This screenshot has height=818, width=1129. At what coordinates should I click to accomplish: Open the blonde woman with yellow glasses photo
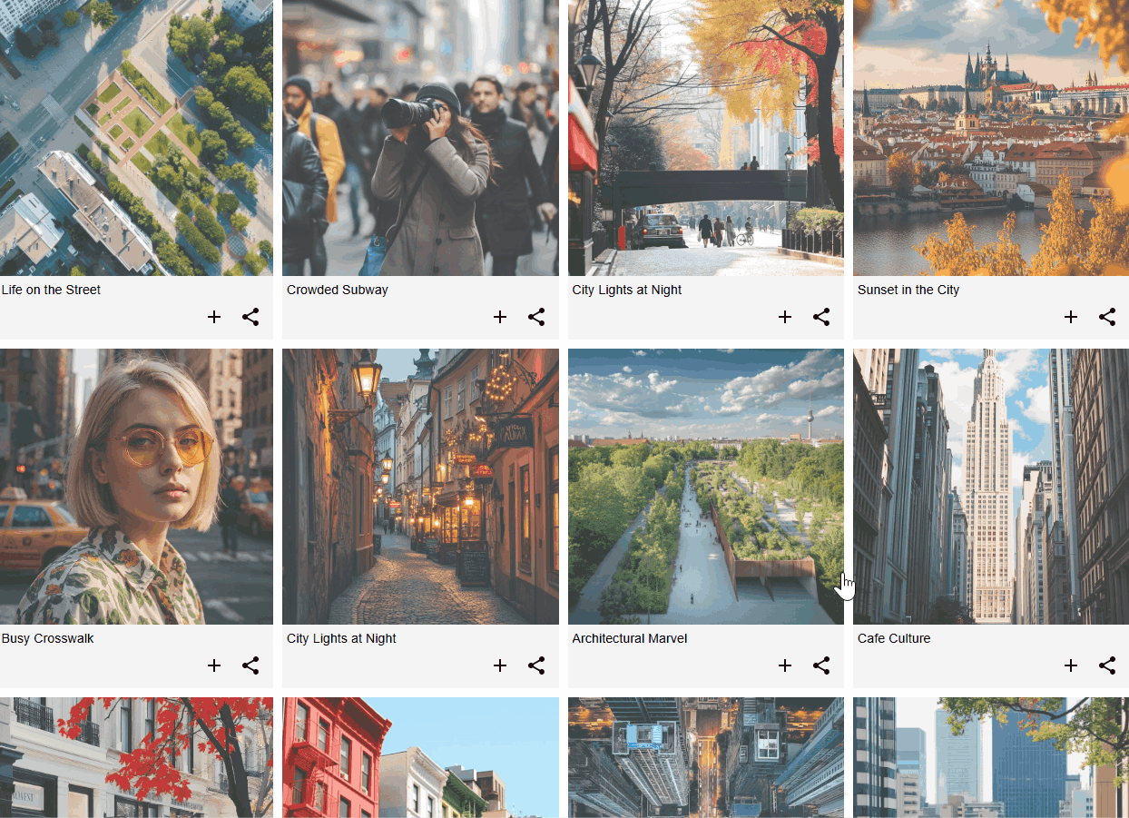pos(136,487)
